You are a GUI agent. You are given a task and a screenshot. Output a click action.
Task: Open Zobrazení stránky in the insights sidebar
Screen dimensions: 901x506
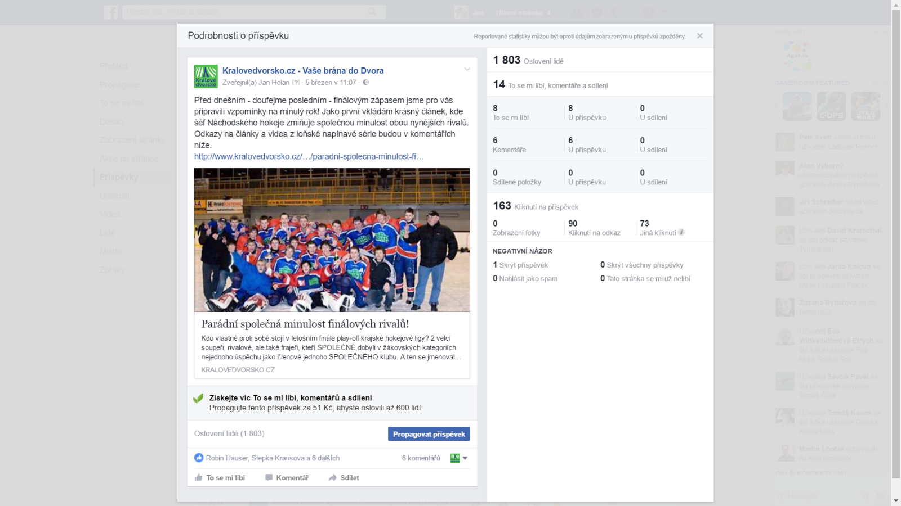[132, 140]
